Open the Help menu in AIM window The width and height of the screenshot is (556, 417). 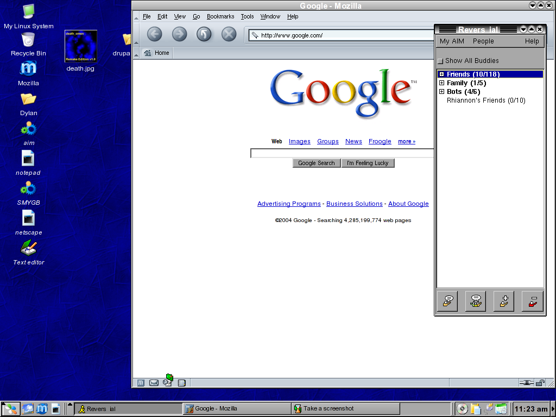(532, 41)
